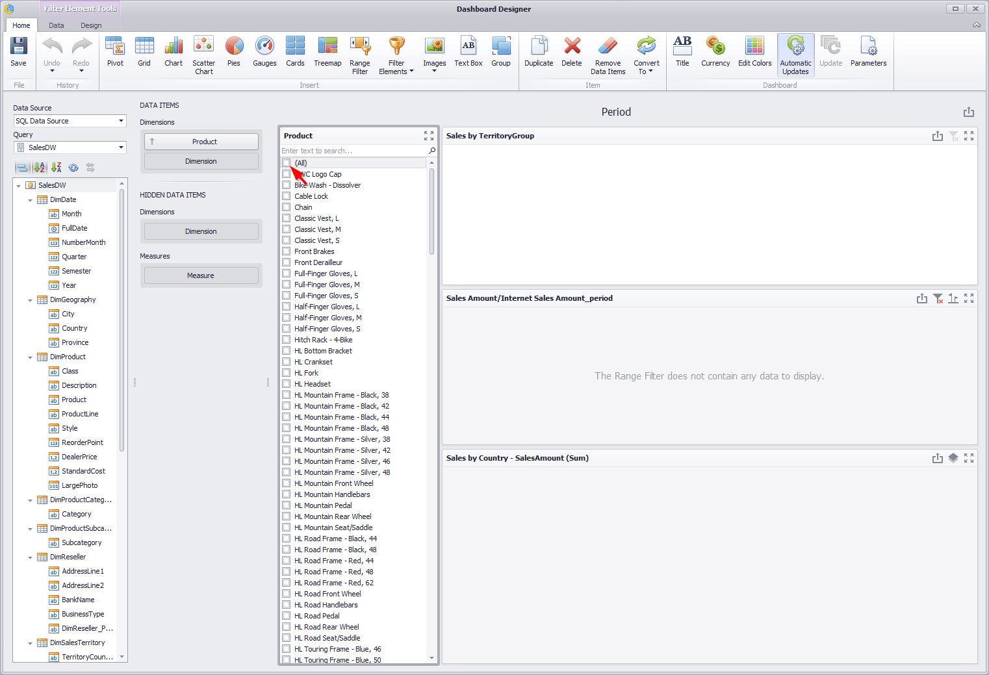Open the Convert To dropdown
This screenshot has height=675, width=989.
[x=647, y=55]
